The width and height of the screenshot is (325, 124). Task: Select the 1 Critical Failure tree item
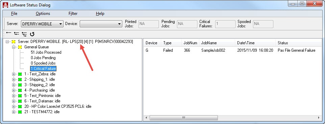(x=43, y=69)
